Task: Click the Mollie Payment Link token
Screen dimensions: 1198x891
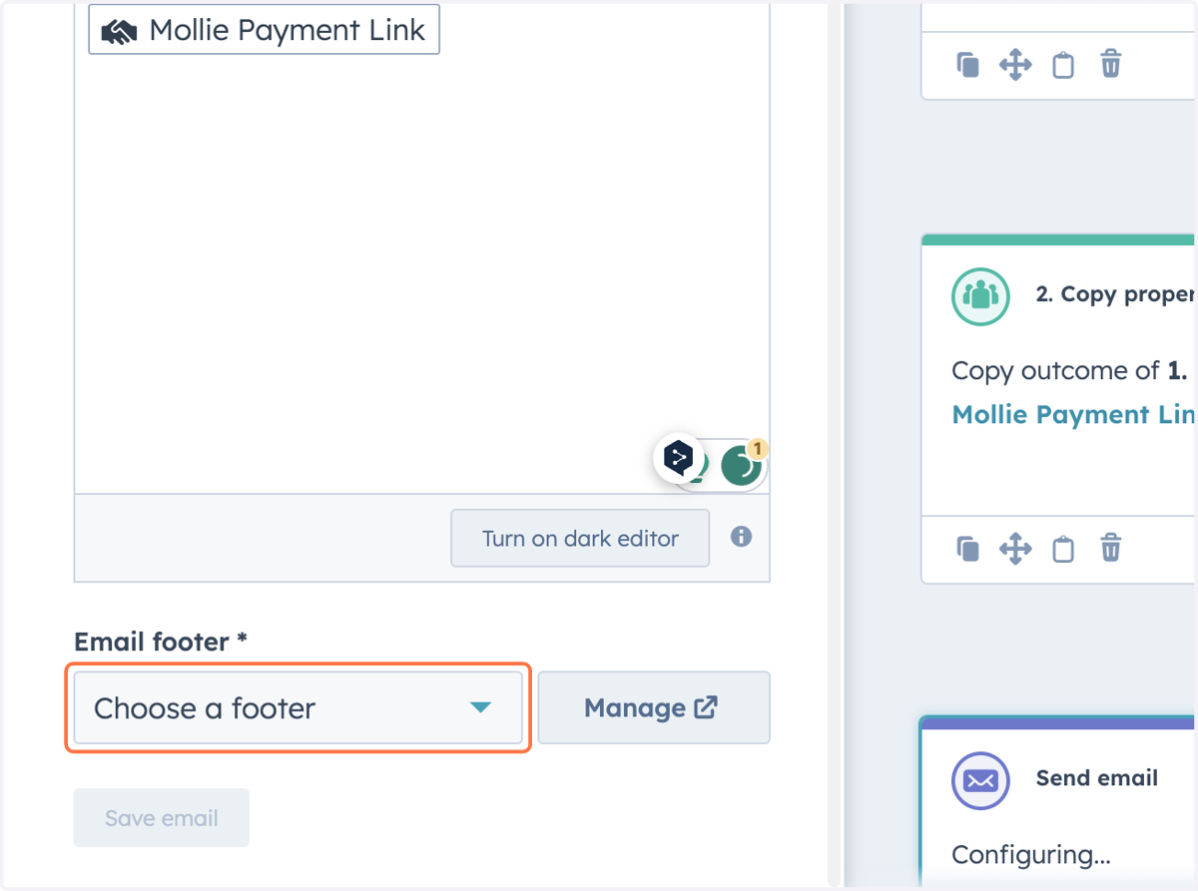Action: pos(264,31)
